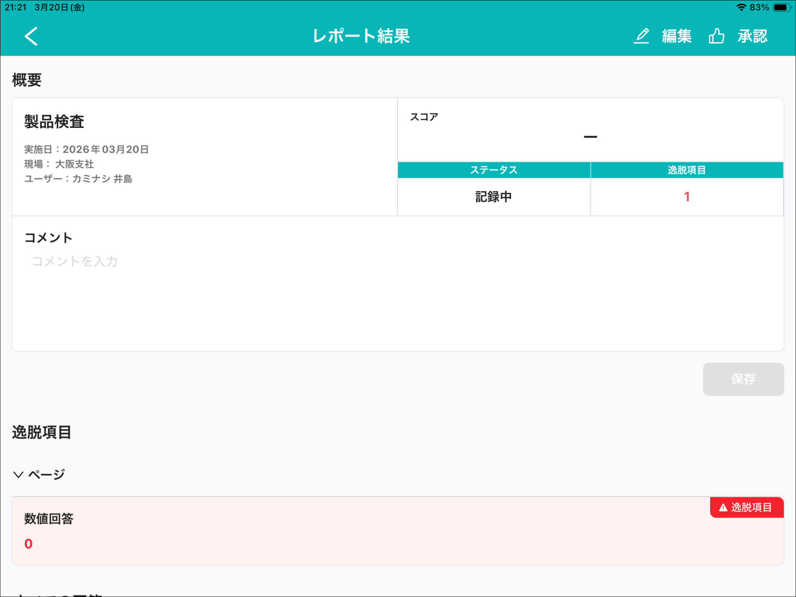Select the 逸脱項目 column header
Image resolution: width=796 pixels, height=597 pixels.
(686, 170)
